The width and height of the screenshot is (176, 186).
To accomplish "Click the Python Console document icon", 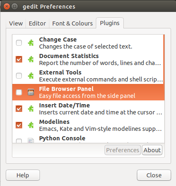I will coord(31,140).
